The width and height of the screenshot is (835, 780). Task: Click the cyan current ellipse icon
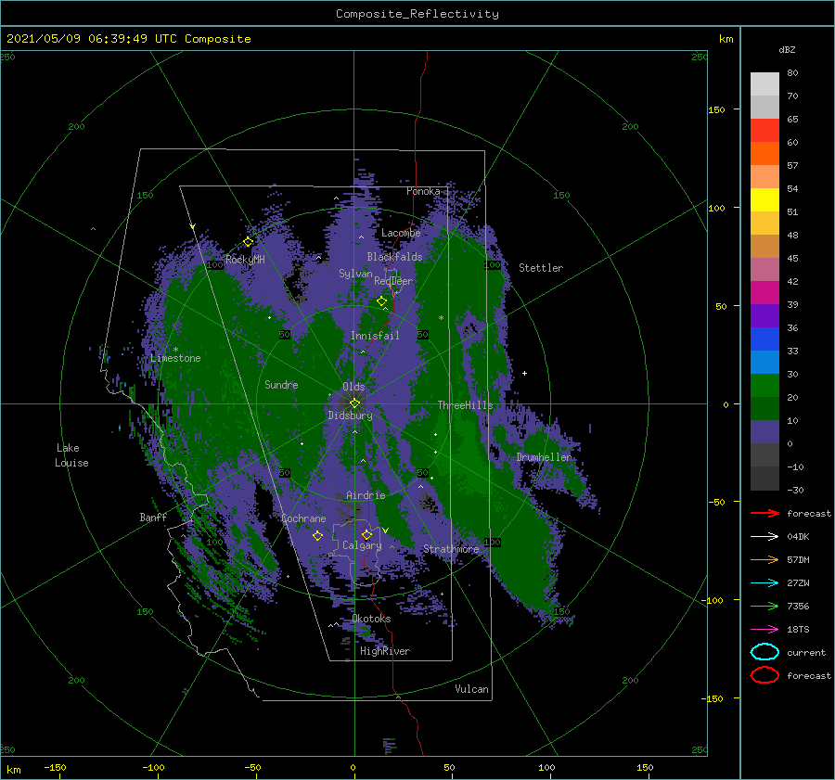tap(764, 652)
